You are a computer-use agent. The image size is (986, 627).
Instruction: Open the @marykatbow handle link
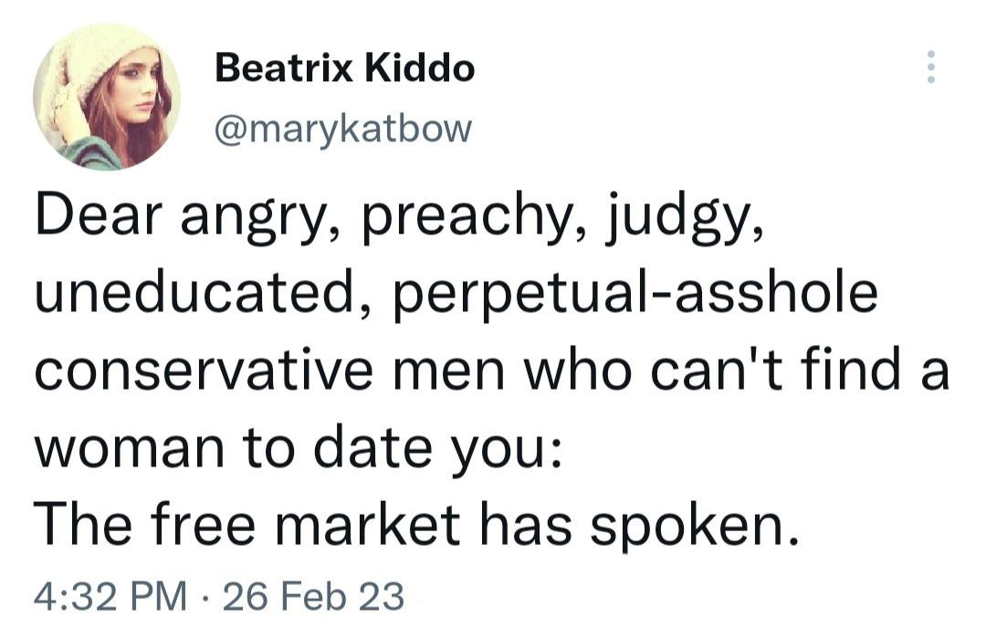[x=342, y=129]
